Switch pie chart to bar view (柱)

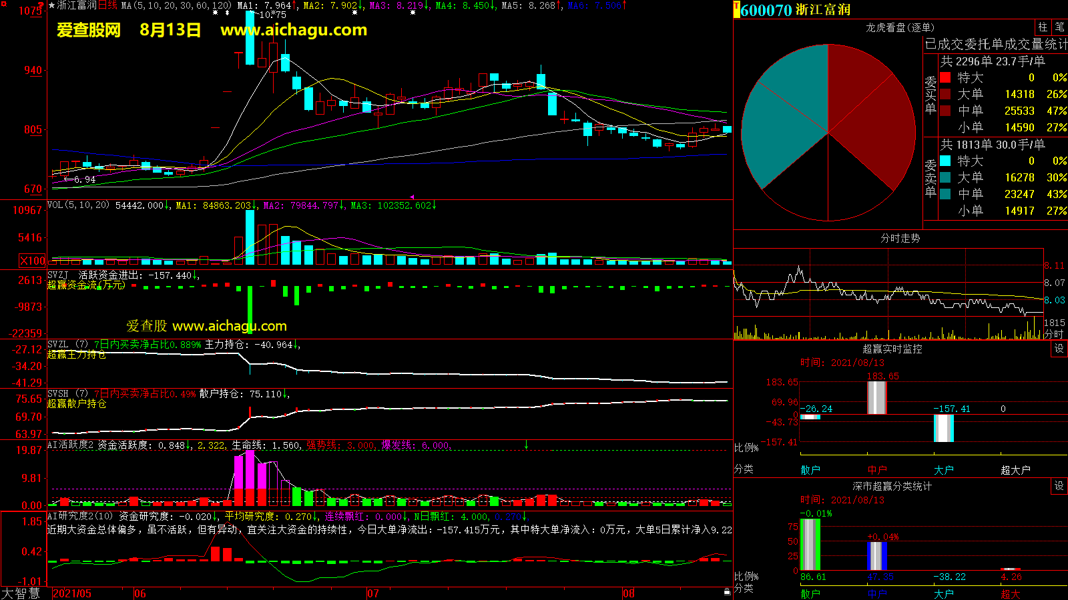[x=1043, y=27]
